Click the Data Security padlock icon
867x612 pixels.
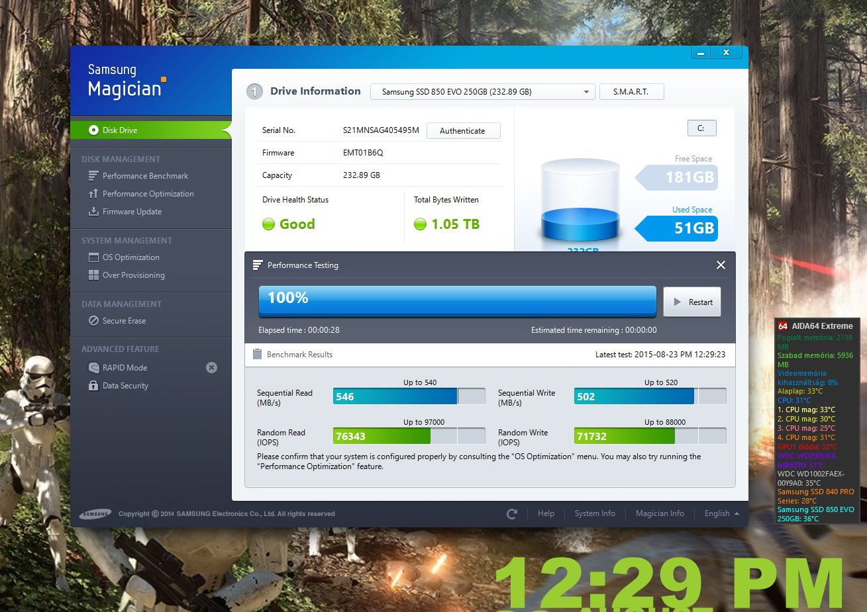tap(93, 386)
